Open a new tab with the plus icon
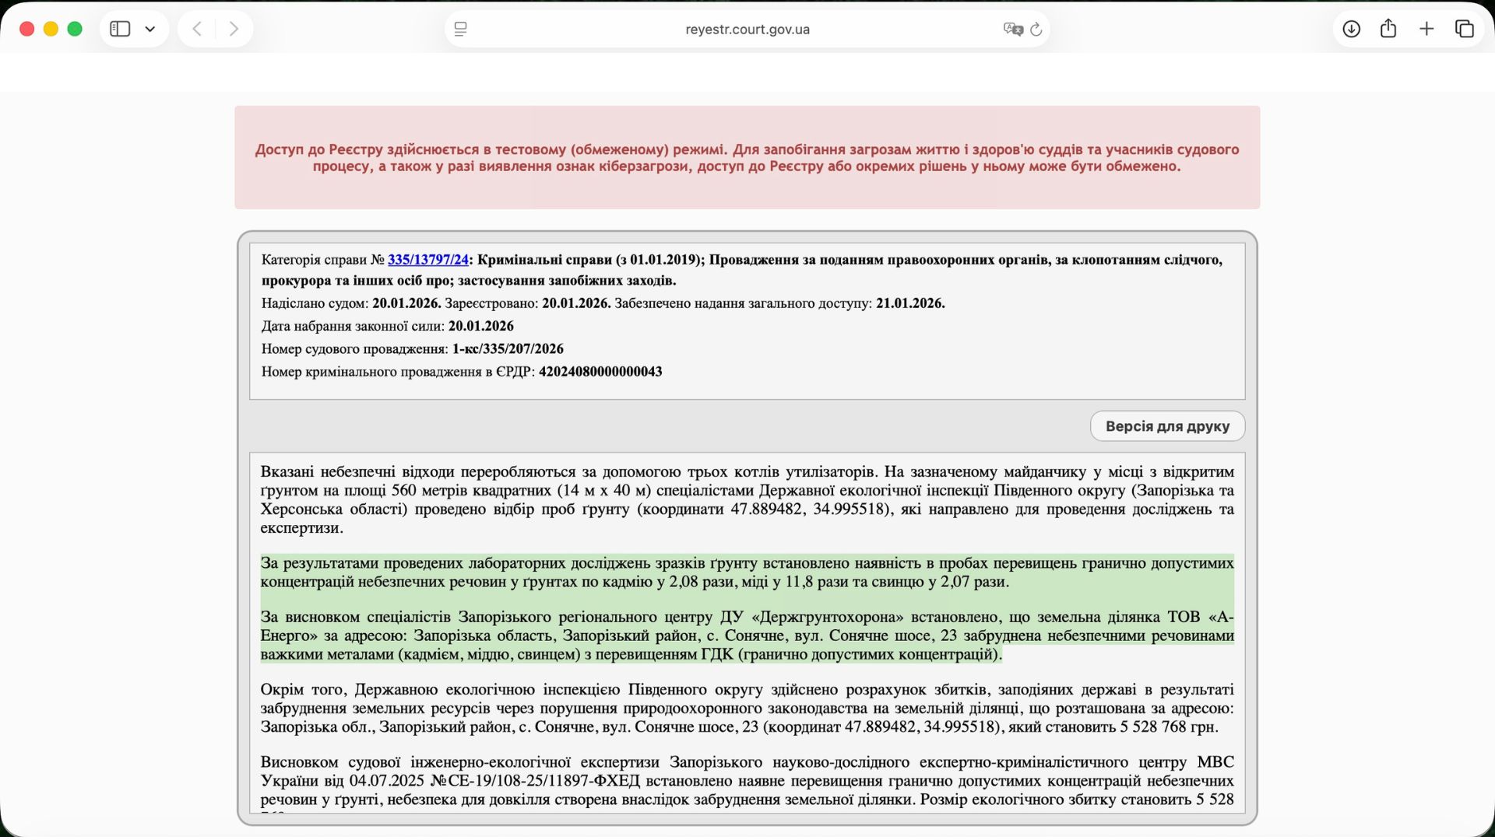The width and height of the screenshot is (1495, 840). click(x=1426, y=29)
